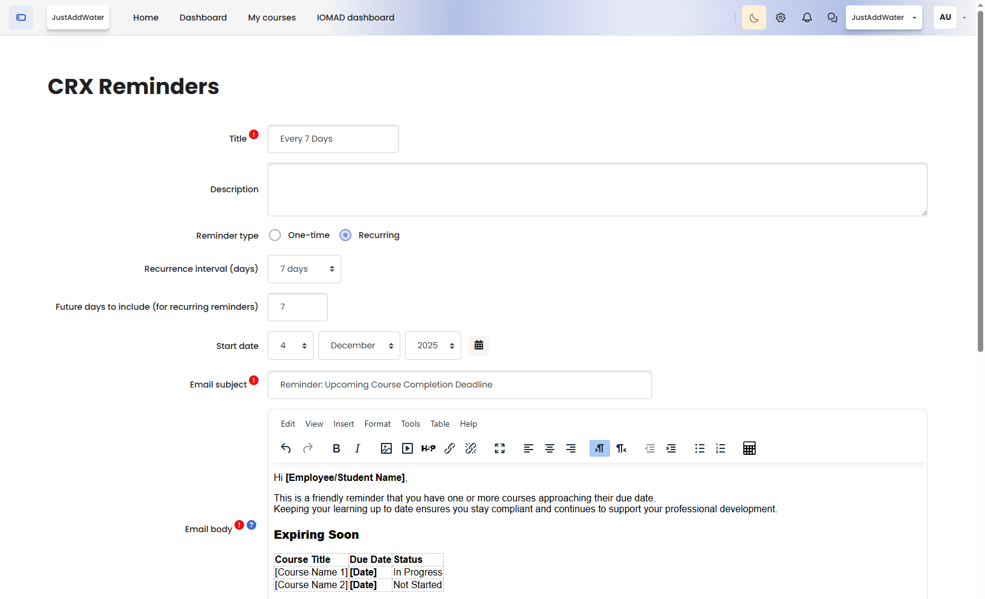Go to My courses page

(272, 17)
